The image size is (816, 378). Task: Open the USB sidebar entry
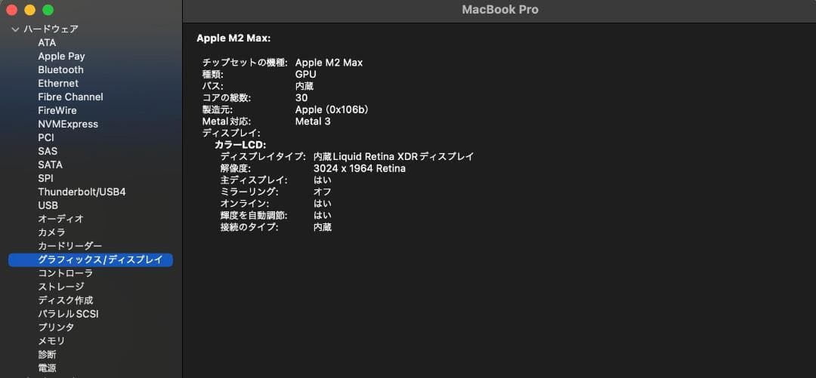[48, 205]
